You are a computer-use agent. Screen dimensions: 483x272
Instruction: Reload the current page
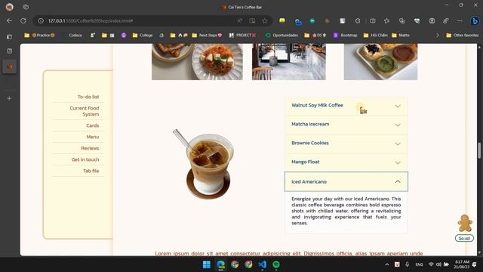(23, 21)
